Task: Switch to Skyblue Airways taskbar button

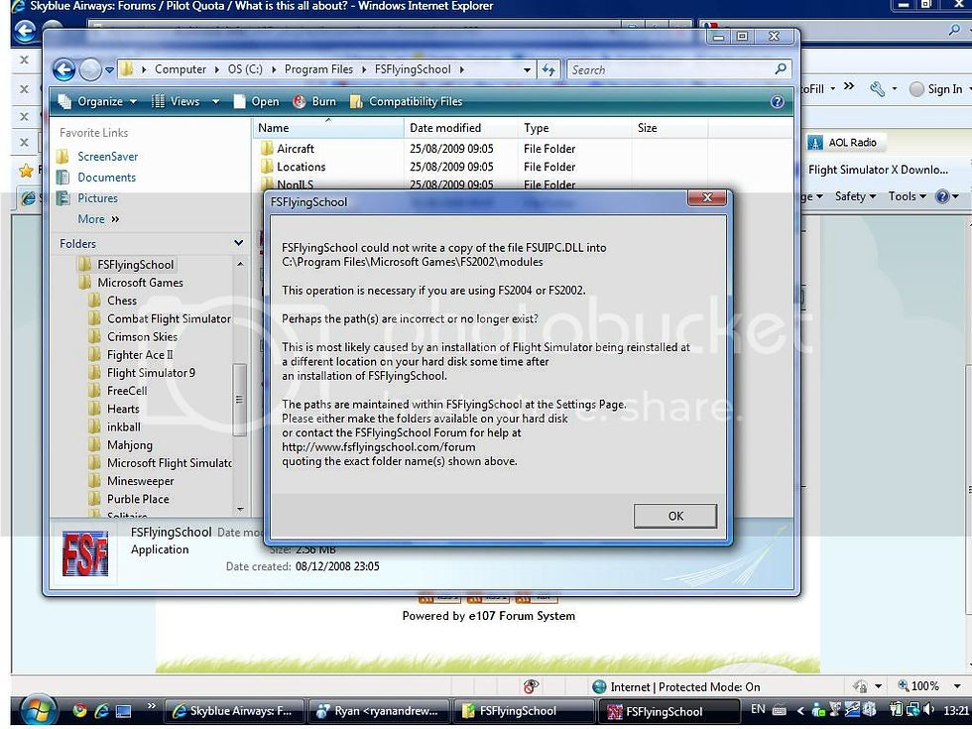Action: point(235,711)
